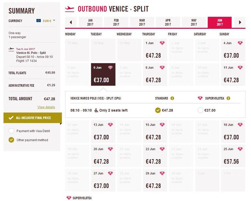Open the View details link
Screen dimensions: 251x201
[x=46, y=107]
